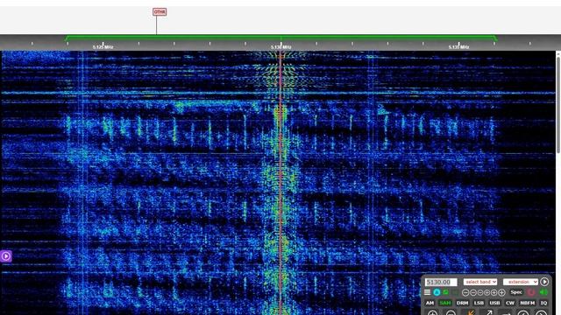This screenshot has width=561, height=315.
Task: Click the largest minus frequency step button
Action: [x=465, y=292]
